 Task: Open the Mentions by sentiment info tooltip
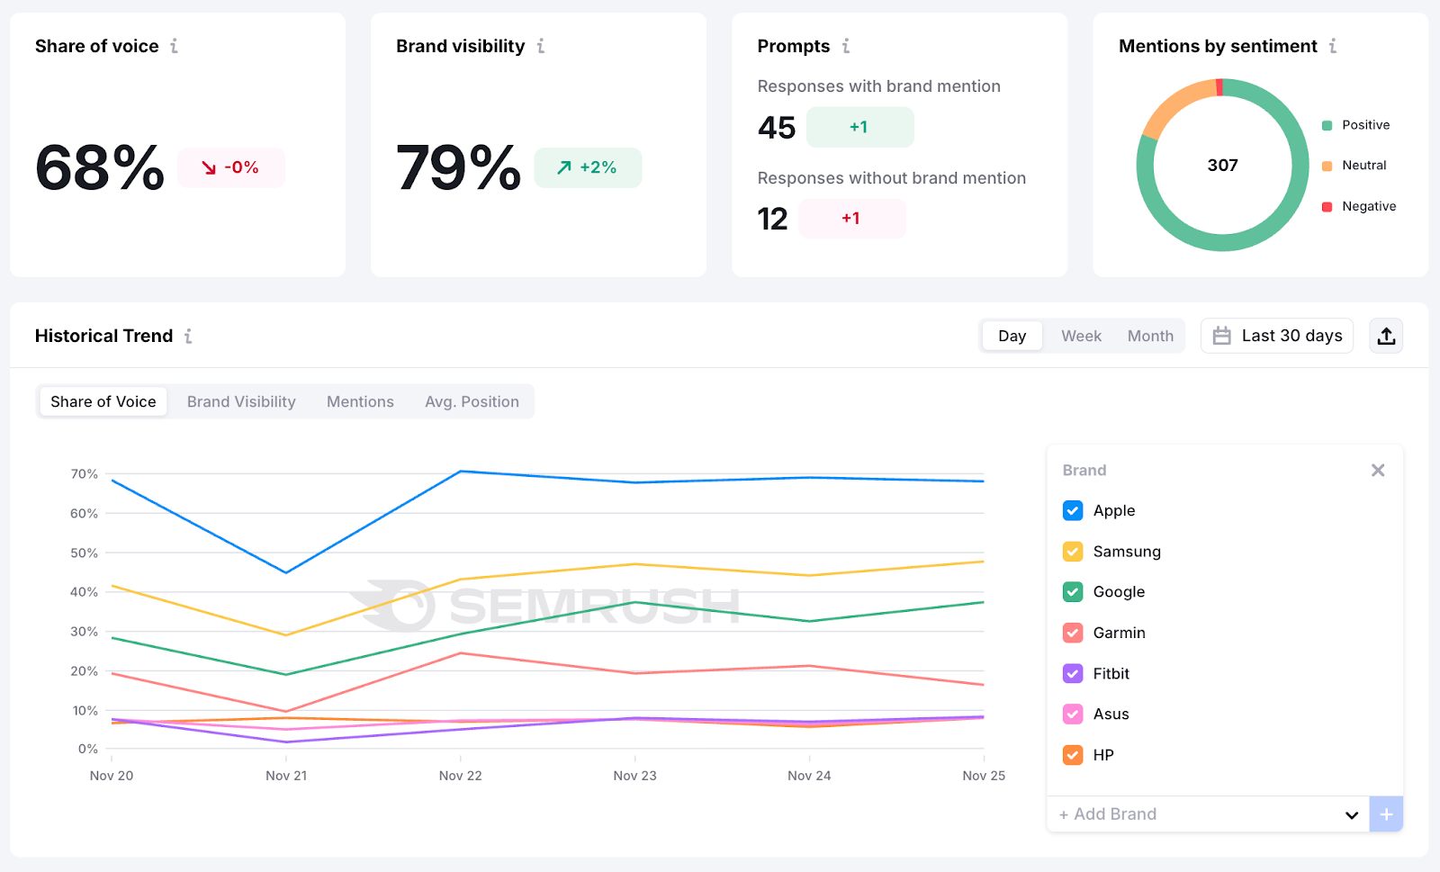tap(1335, 46)
